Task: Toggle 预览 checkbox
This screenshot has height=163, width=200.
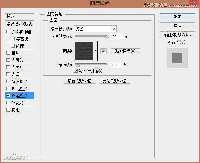Action: 169,42
